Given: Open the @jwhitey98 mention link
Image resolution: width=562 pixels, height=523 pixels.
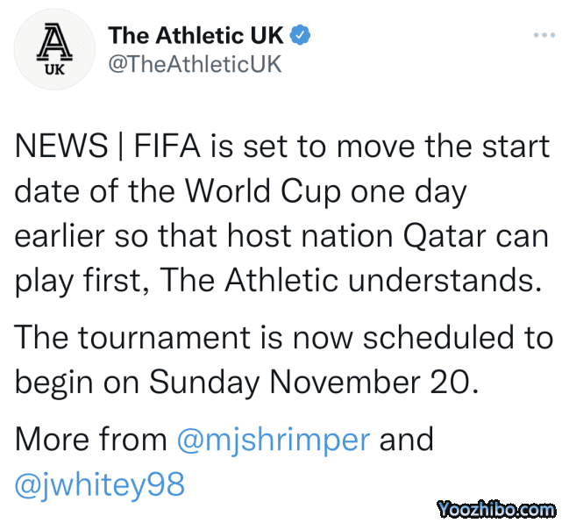Looking at the screenshot, I should (x=100, y=484).
